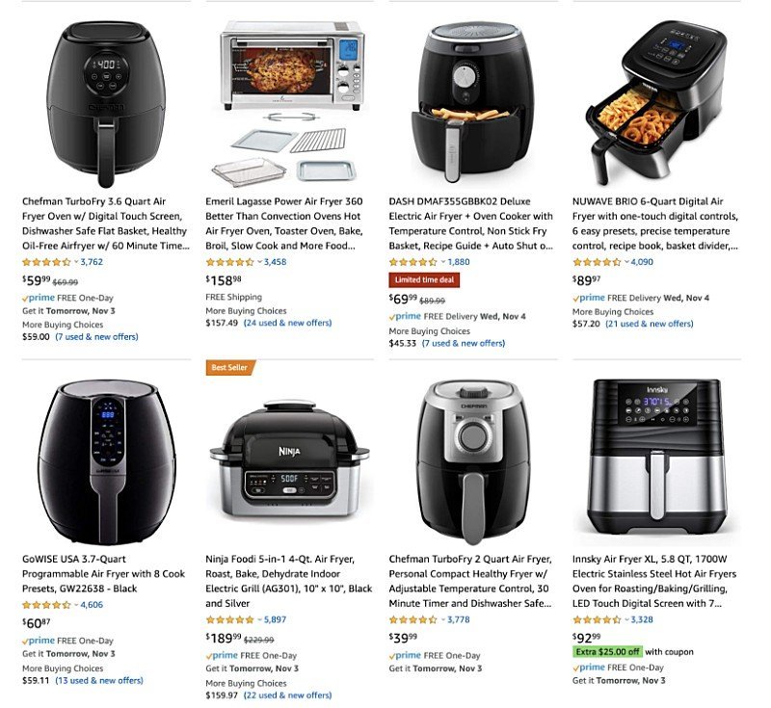Open 24 used & new offers link

click(287, 323)
